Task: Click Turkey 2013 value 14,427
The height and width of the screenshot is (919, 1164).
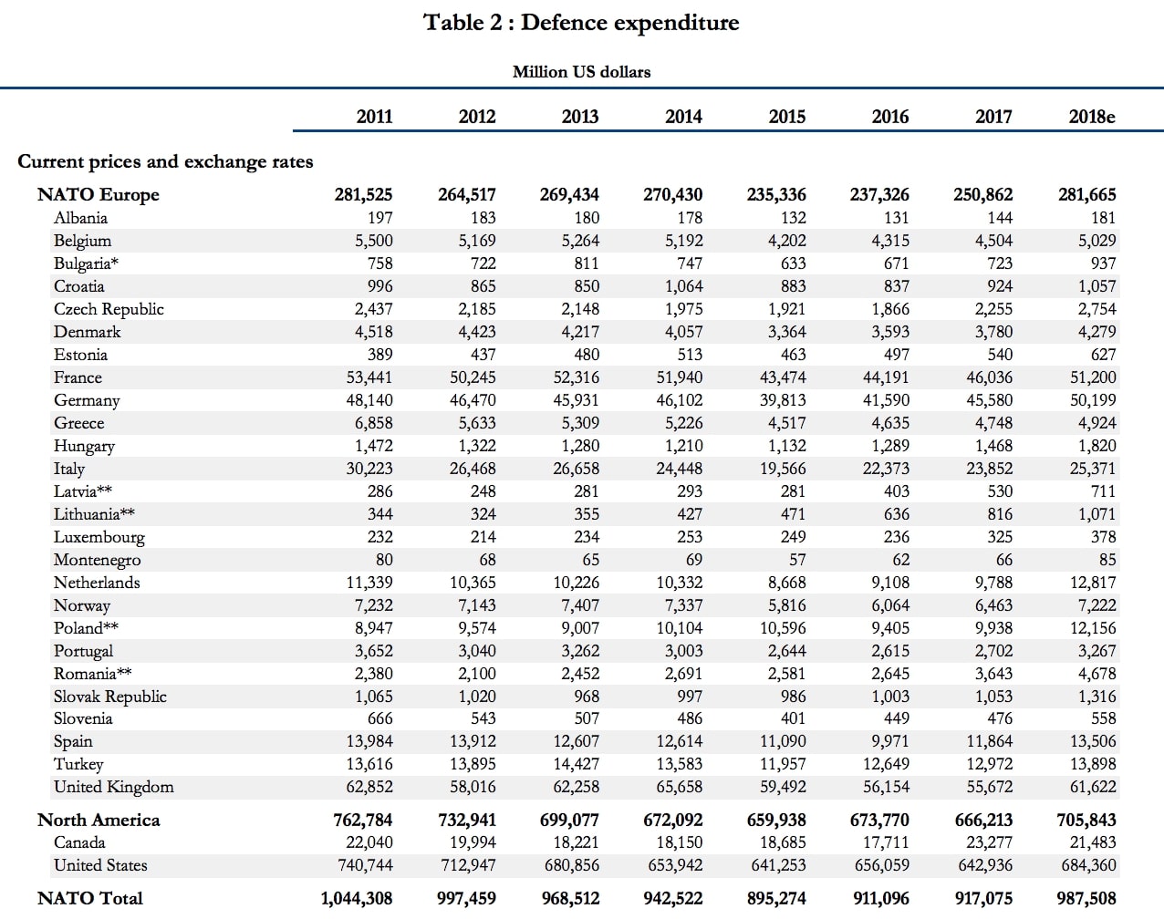Action: (x=577, y=764)
